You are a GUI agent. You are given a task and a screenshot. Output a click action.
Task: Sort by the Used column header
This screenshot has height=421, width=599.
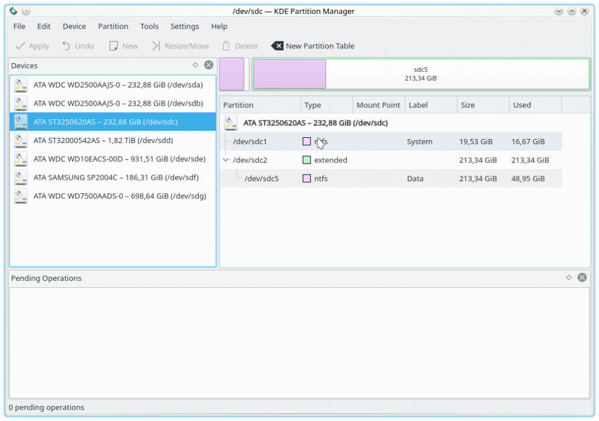click(x=536, y=105)
